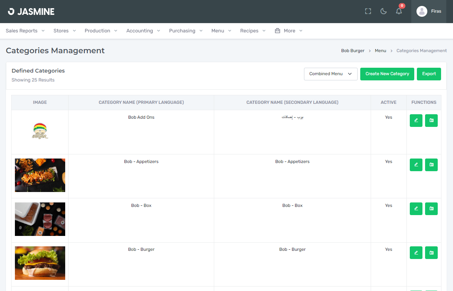Enable dark mode with the moon icon
Screen dimensions: 453x291
383,11
